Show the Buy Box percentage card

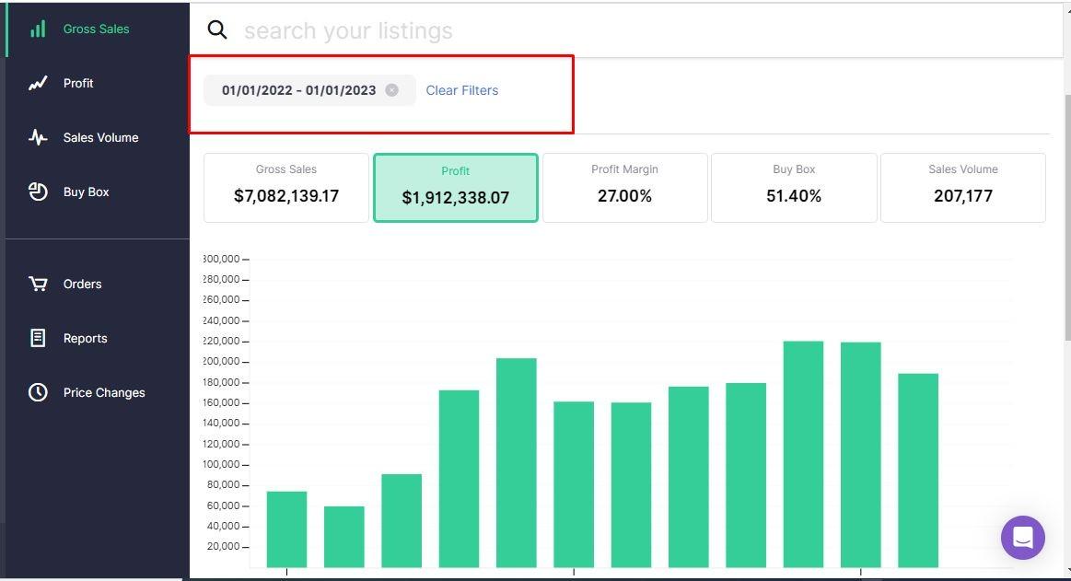[x=794, y=188]
